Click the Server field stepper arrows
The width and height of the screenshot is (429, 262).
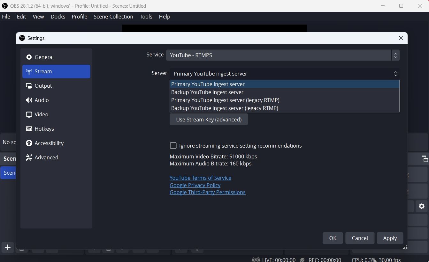coord(395,74)
